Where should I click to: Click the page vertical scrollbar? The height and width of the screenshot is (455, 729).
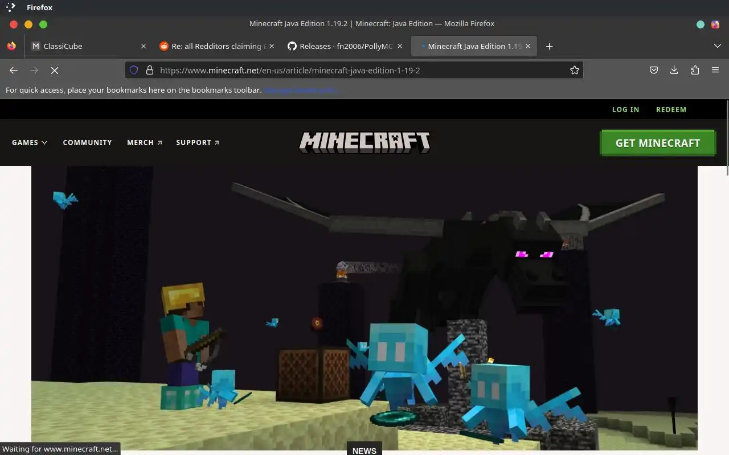click(x=727, y=138)
